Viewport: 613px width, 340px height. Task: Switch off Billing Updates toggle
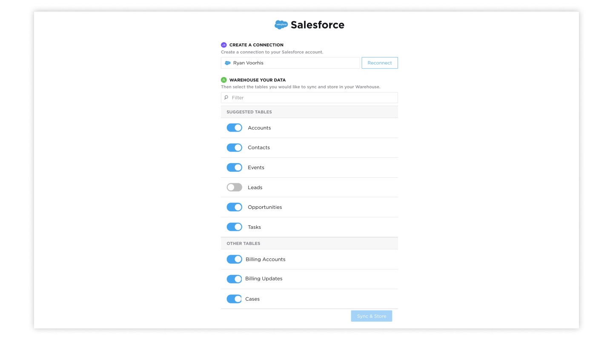point(234,279)
